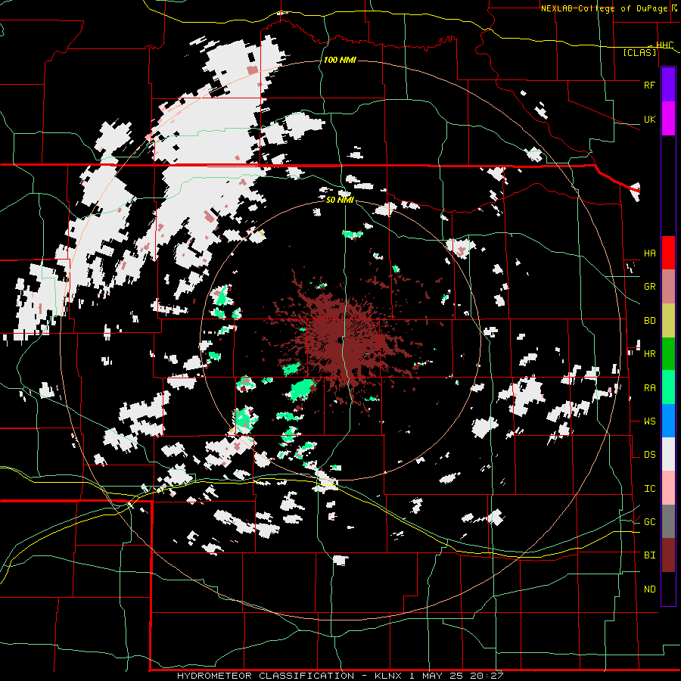Click the 'GC' legend label

coord(649,522)
